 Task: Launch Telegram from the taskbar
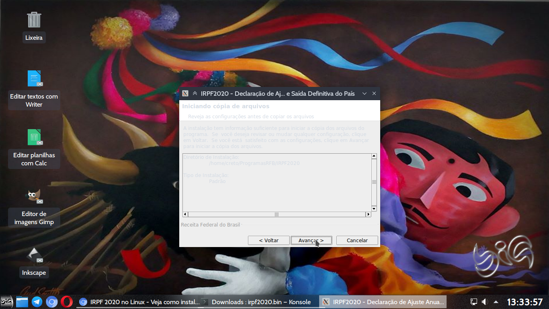point(37,302)
